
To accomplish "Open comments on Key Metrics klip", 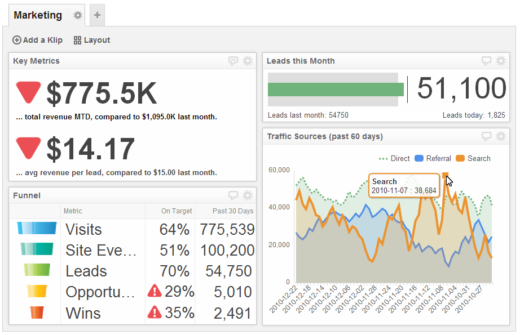I will [x=233, y=61].
